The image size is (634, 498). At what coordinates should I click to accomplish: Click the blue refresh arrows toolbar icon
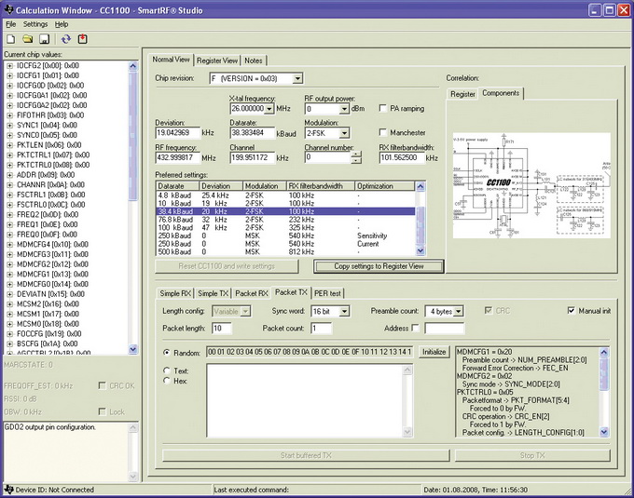tap(66, 39)
